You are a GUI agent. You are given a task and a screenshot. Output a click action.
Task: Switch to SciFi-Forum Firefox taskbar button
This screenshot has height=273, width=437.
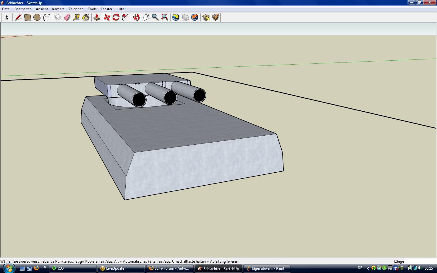170,268
